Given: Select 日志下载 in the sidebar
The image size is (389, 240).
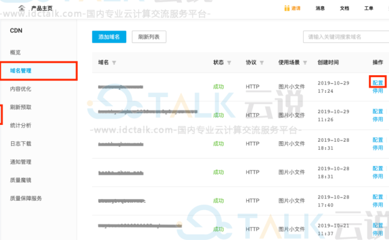Looking at the screenshot, I should coord(21,144).
